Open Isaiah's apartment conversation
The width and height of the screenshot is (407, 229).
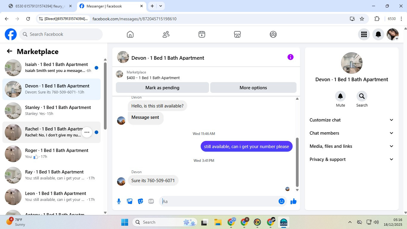click(51, 68)
